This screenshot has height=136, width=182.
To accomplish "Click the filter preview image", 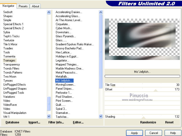I will [142, 39].
